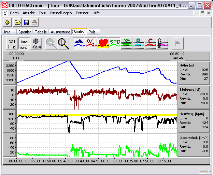This screenshot has height=175, width=213.
Task: Restore the inner document window
Action: tap(202, 13)
